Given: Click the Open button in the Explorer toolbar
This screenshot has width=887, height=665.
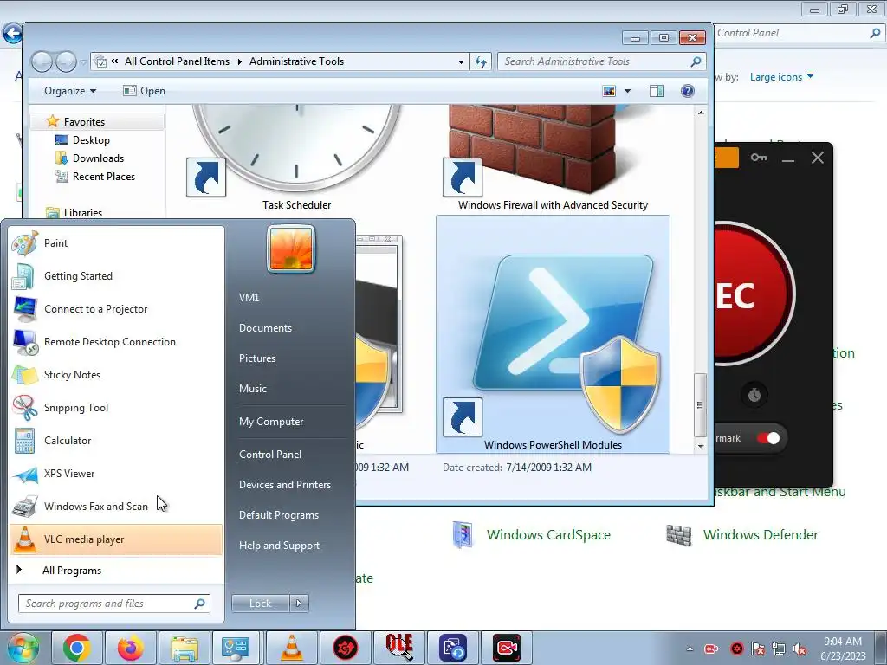Looking at the screenshot, I should 145,91.
